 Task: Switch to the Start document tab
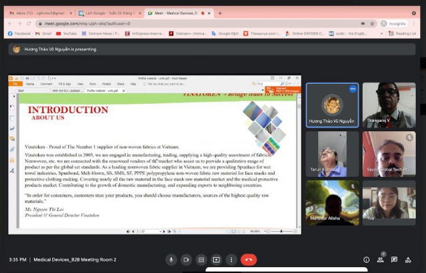pos(21,91)
